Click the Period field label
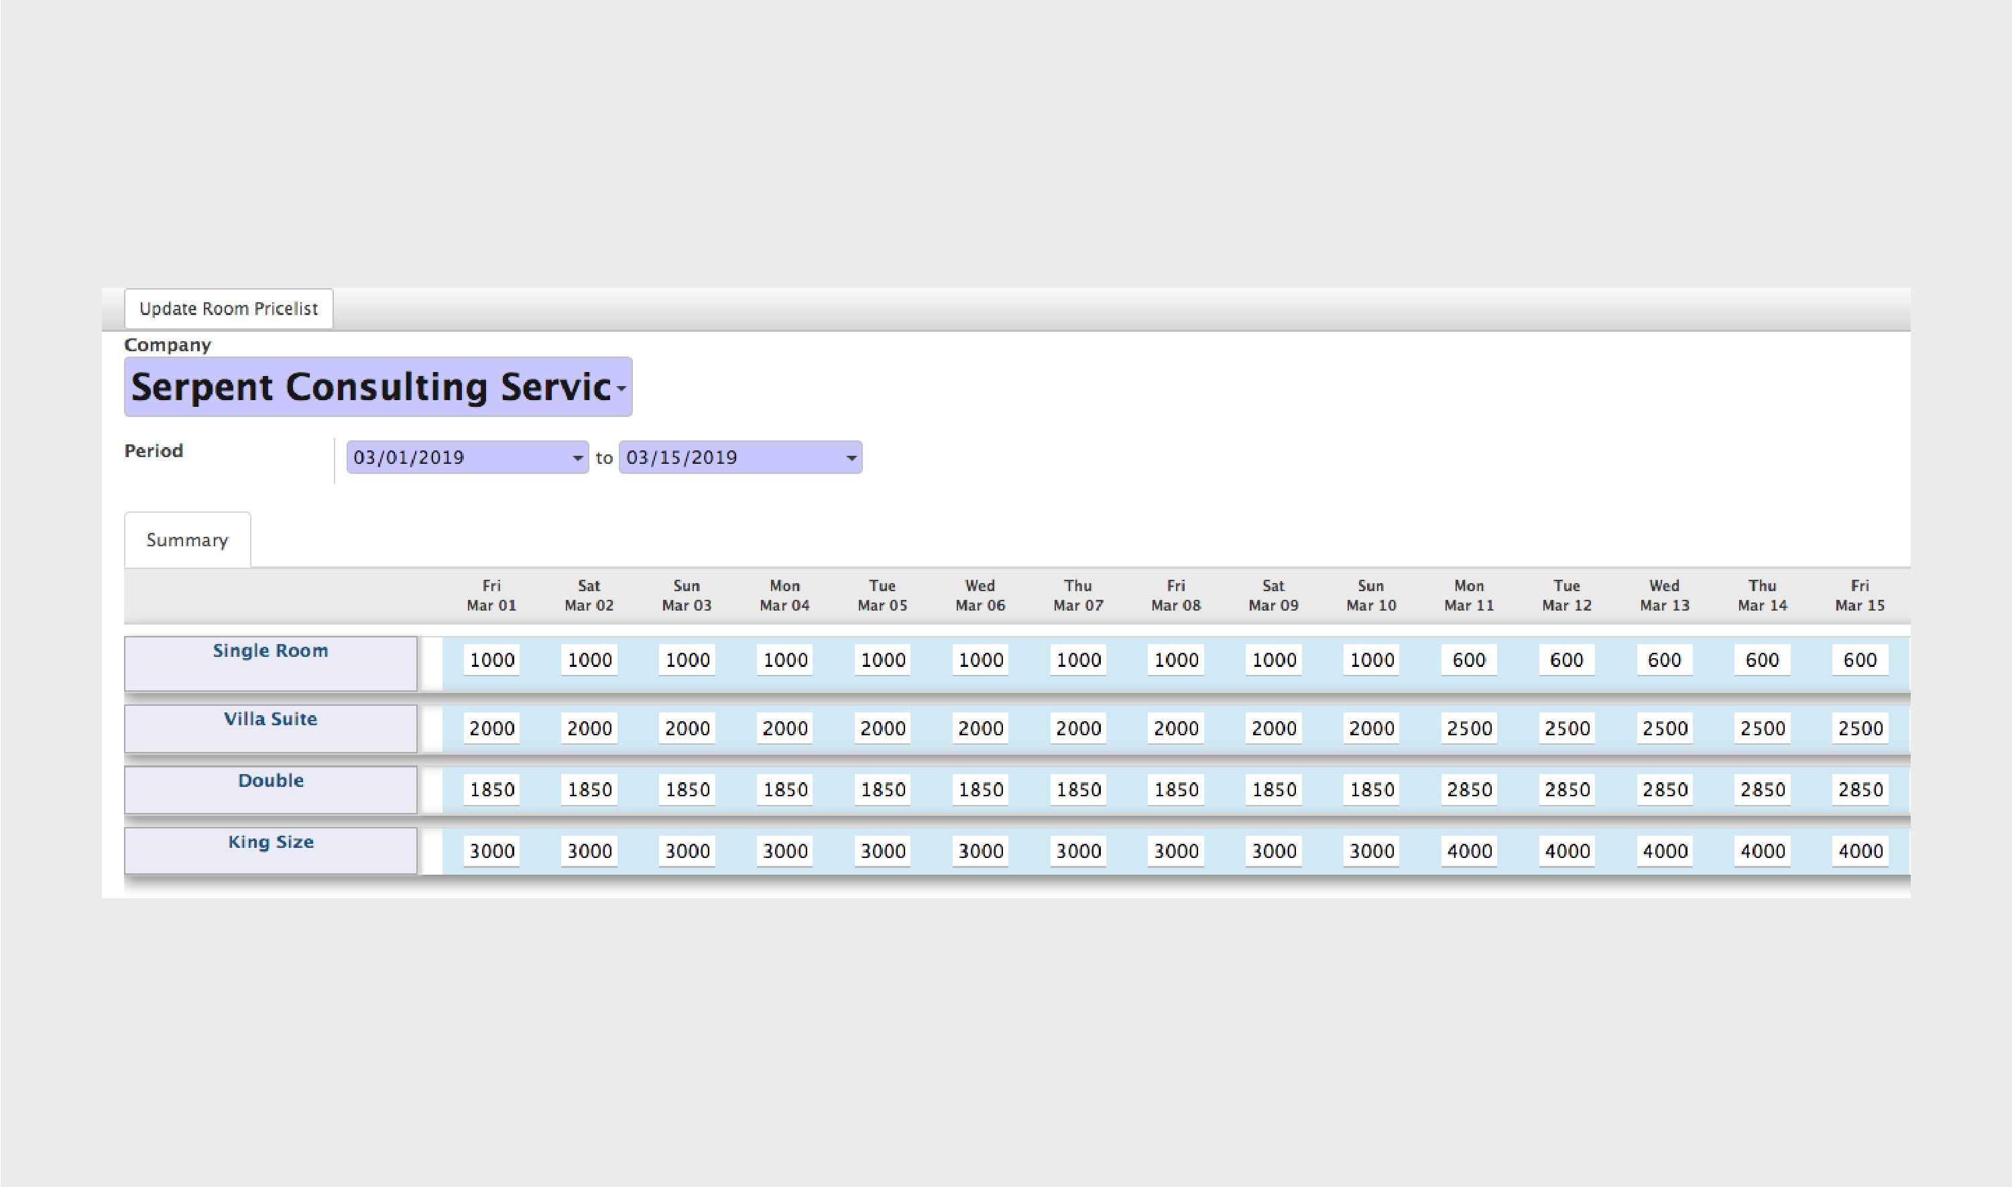2012x1187 pixels. click(154, 451)
